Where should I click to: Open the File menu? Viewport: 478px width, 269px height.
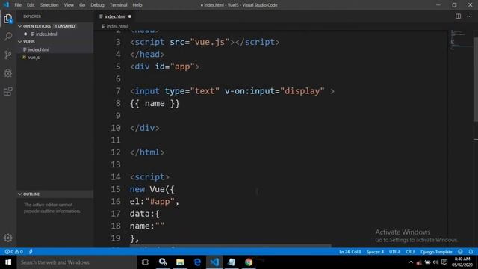point(18,5)
